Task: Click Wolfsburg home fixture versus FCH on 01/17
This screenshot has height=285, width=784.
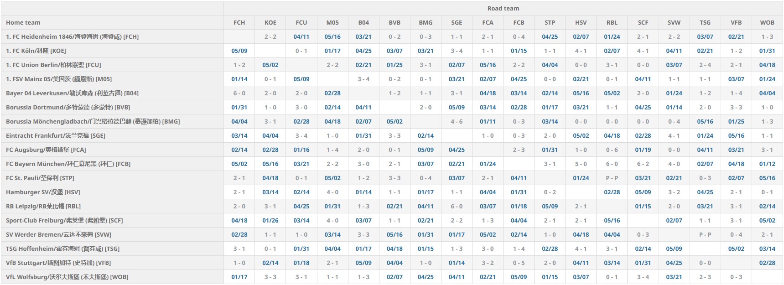Action: [x=239, y=277]
